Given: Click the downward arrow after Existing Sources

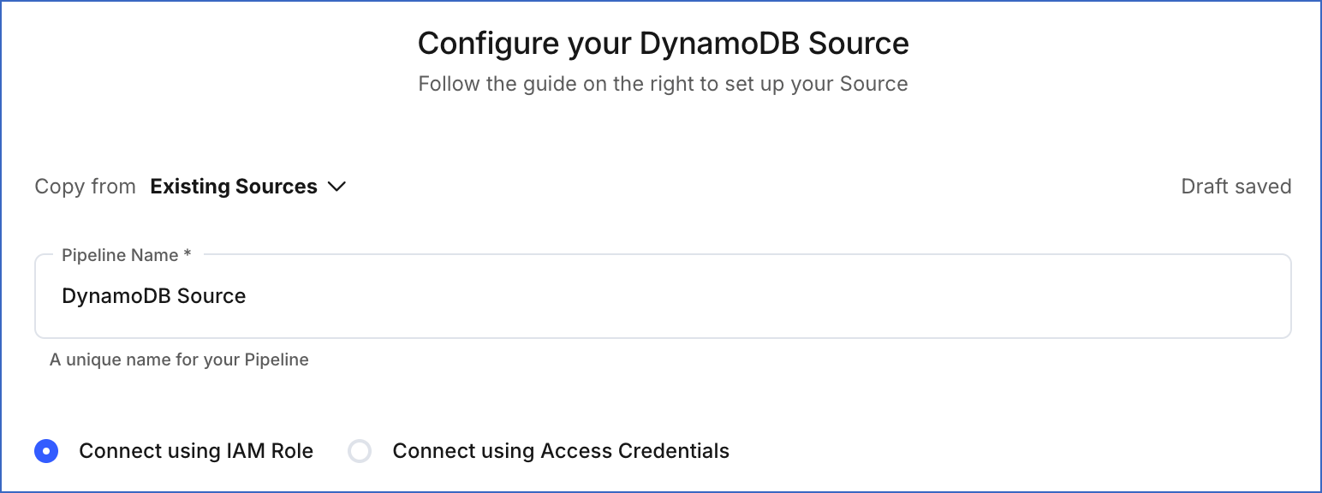Looking at the screenshot, I should pos(337,186).
